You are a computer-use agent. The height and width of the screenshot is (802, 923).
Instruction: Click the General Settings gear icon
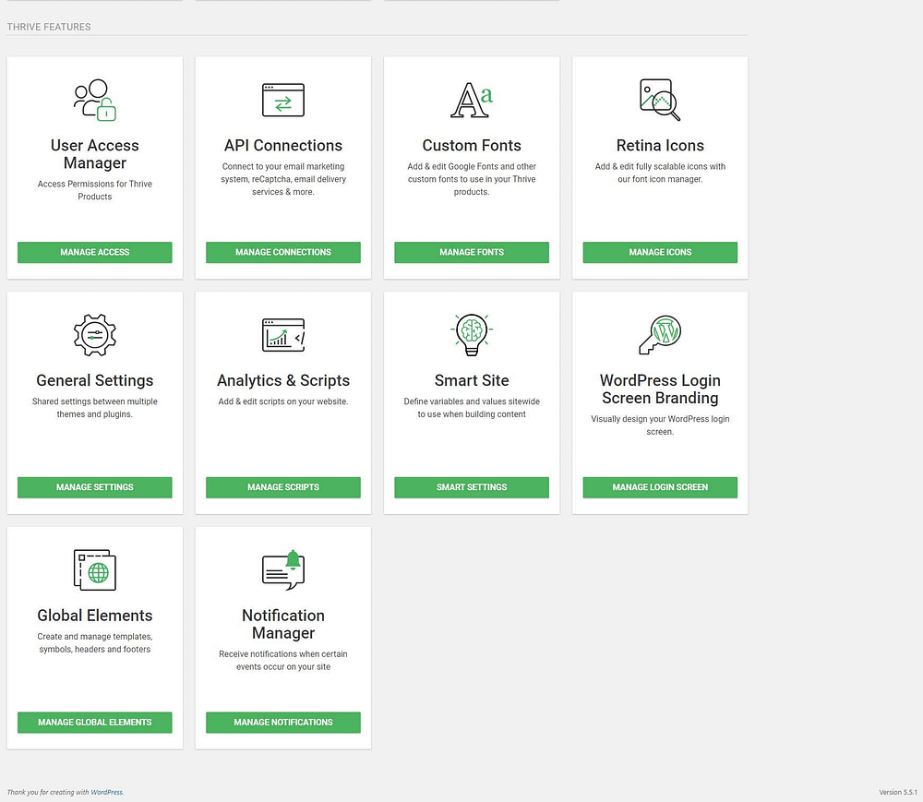coord(95,335)
